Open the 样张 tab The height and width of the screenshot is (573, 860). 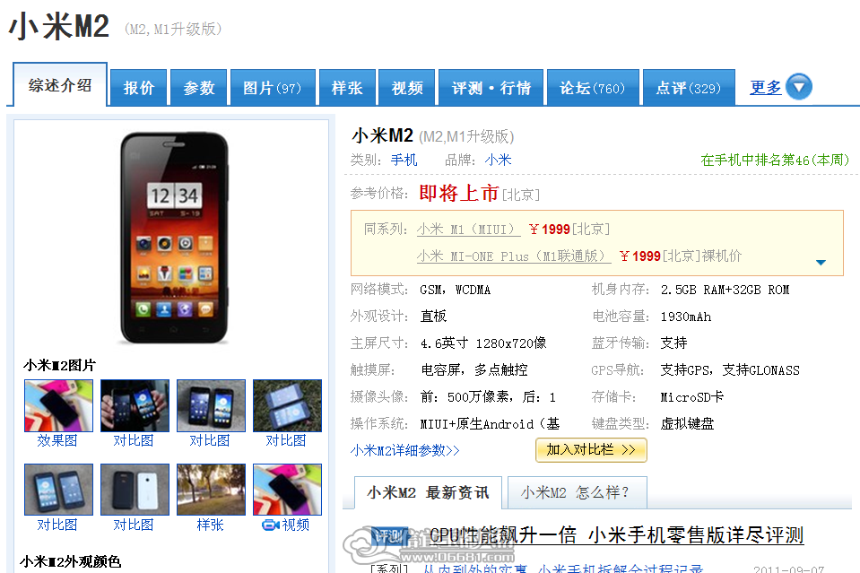[347, 88]
